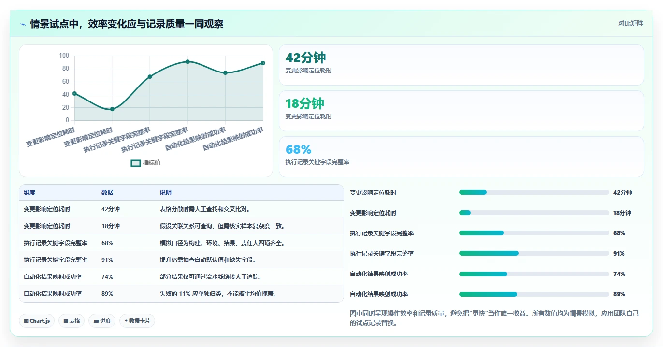Click the Chart.js tag chip
Screen dimensions: 663x347
point(37,321)
